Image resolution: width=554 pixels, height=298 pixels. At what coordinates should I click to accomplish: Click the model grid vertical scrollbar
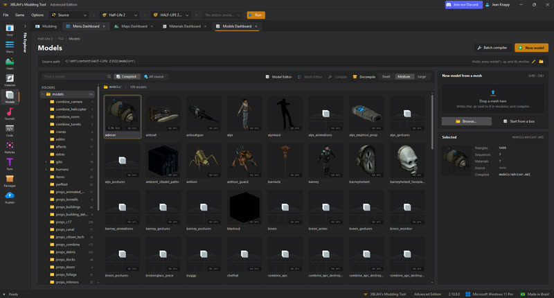(431, 121)
